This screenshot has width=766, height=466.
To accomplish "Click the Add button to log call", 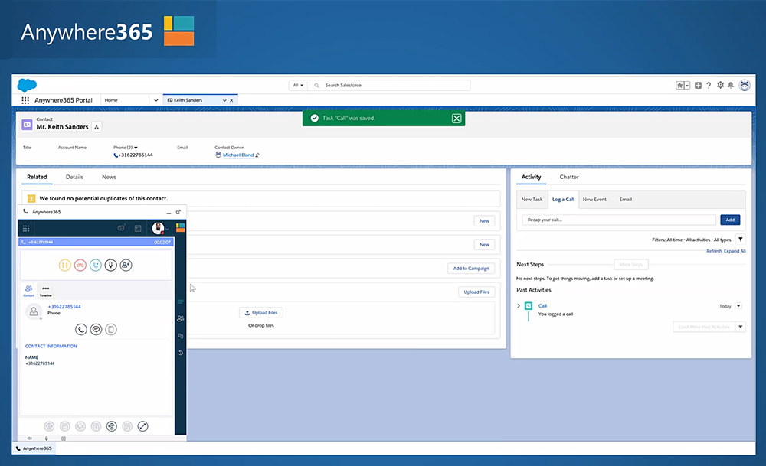I will [x=730, y=220].
